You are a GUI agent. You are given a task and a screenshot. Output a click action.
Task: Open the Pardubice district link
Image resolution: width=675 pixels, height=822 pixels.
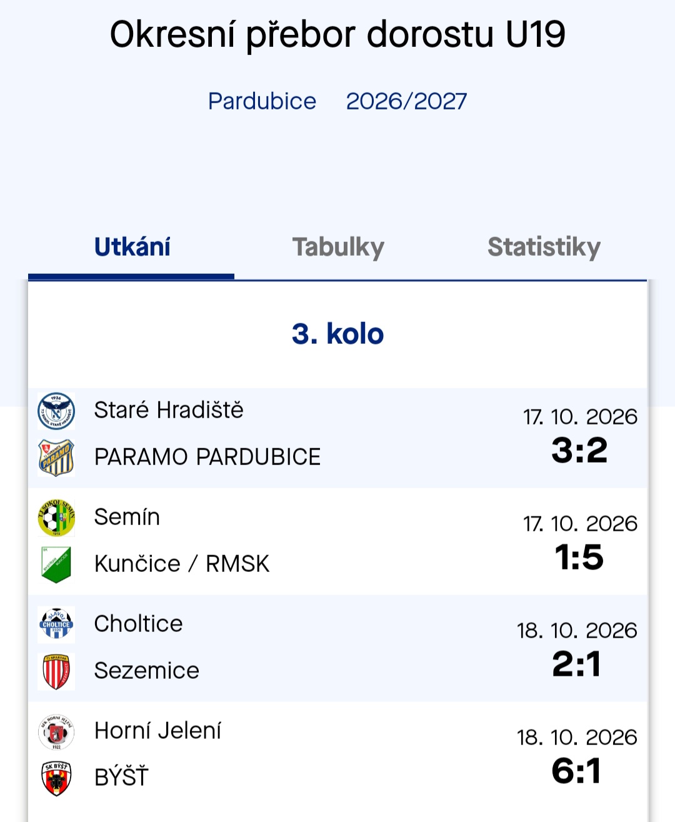coord(262,101)
